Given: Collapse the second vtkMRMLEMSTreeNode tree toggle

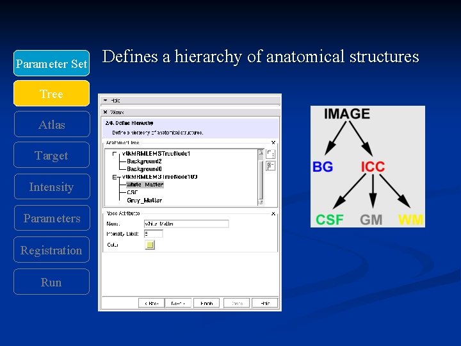Looking at the screenshot, I should pos(115,177).
